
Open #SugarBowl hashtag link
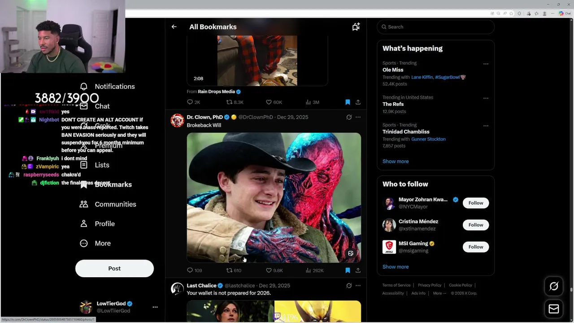coord(450,77)
